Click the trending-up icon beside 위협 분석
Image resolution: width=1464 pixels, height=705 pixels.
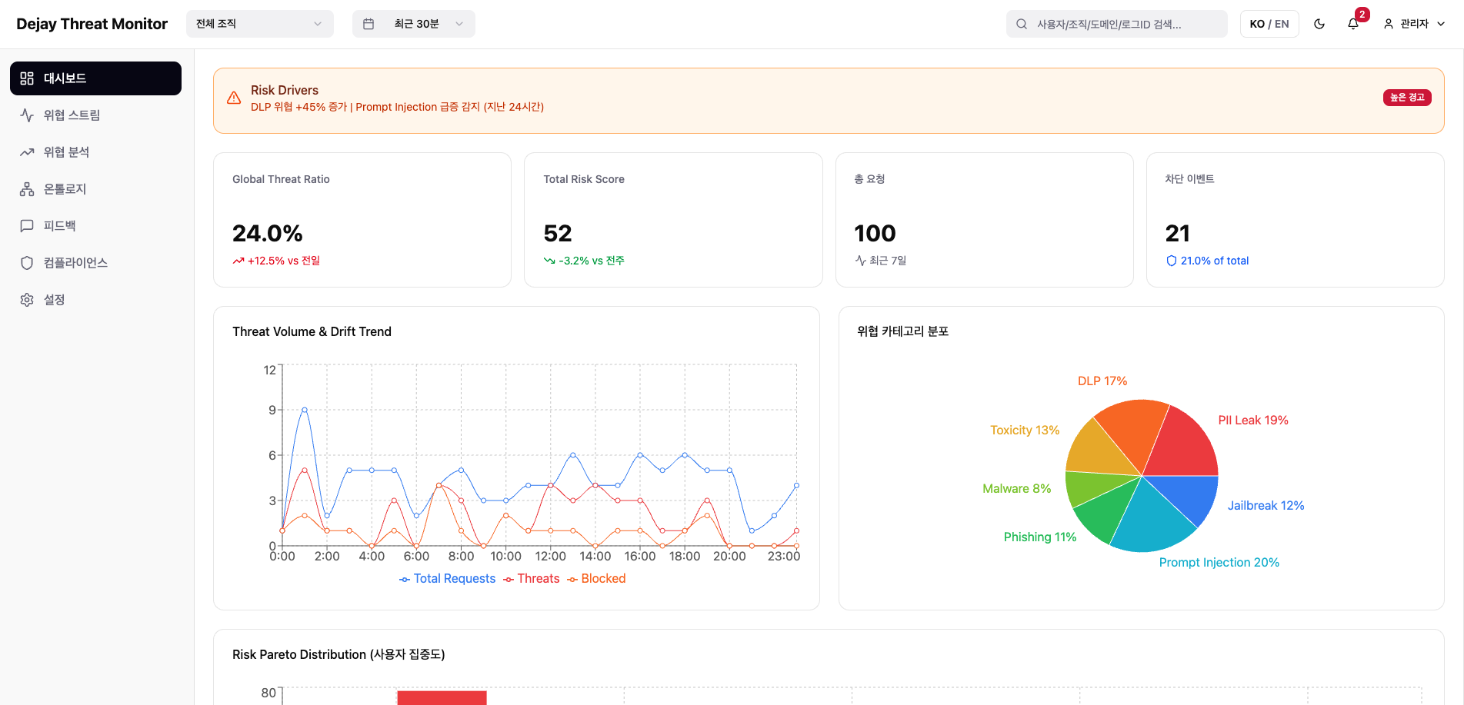[27, 152]
